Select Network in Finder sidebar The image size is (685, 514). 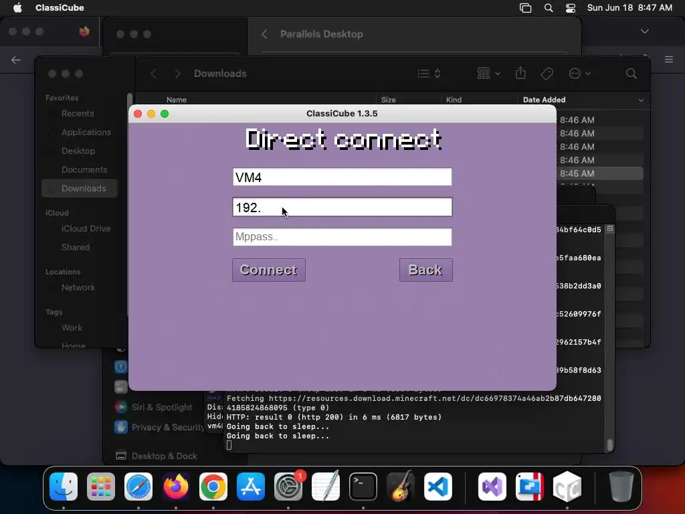(x=78, y=288)
